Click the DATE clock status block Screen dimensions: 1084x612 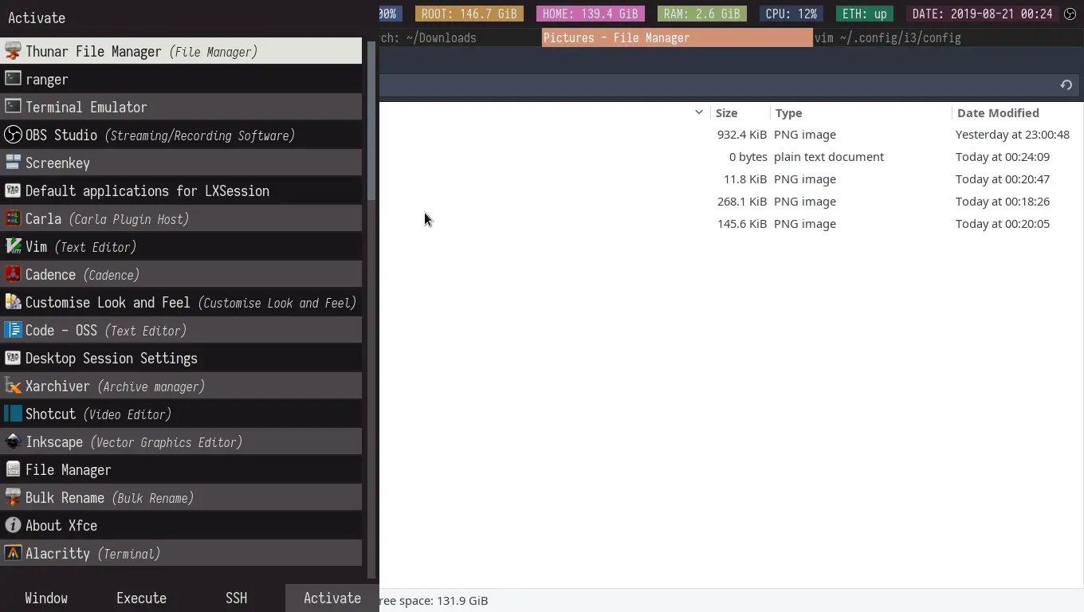tap(982, 14)
